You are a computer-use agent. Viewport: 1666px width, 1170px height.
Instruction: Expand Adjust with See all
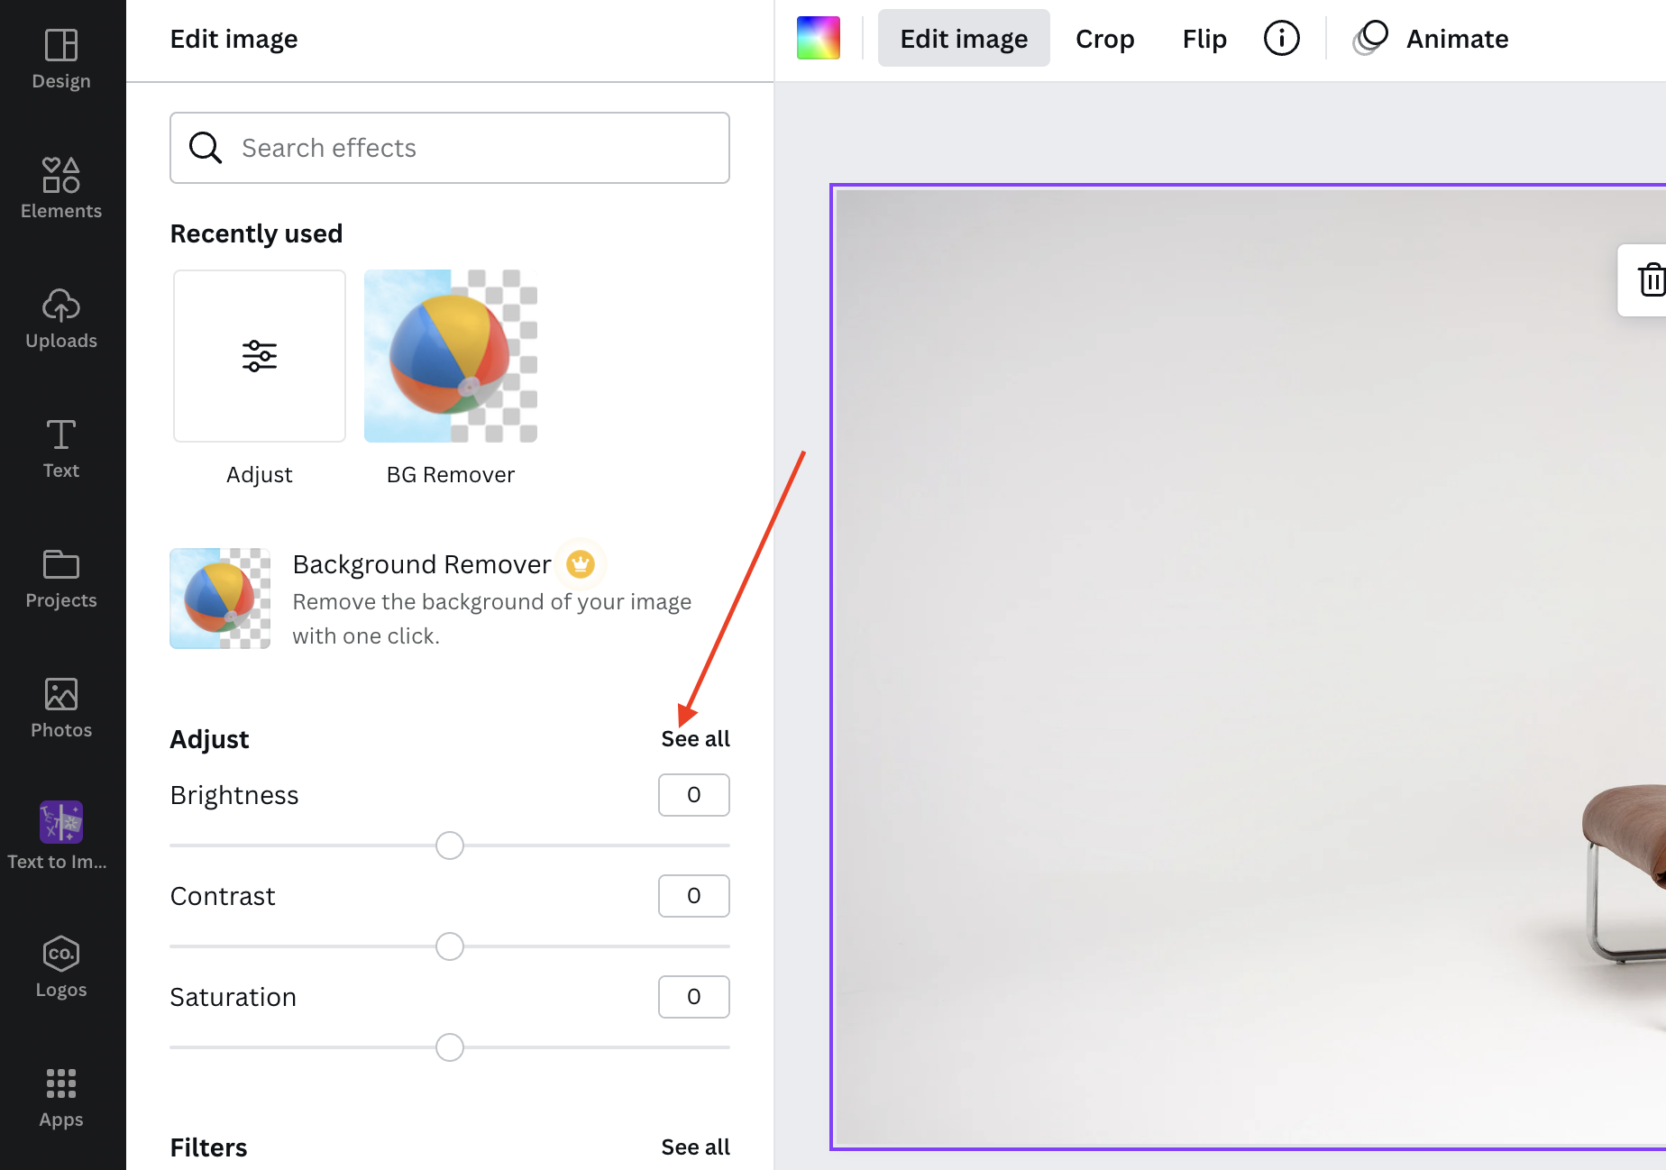pos(695,739)
